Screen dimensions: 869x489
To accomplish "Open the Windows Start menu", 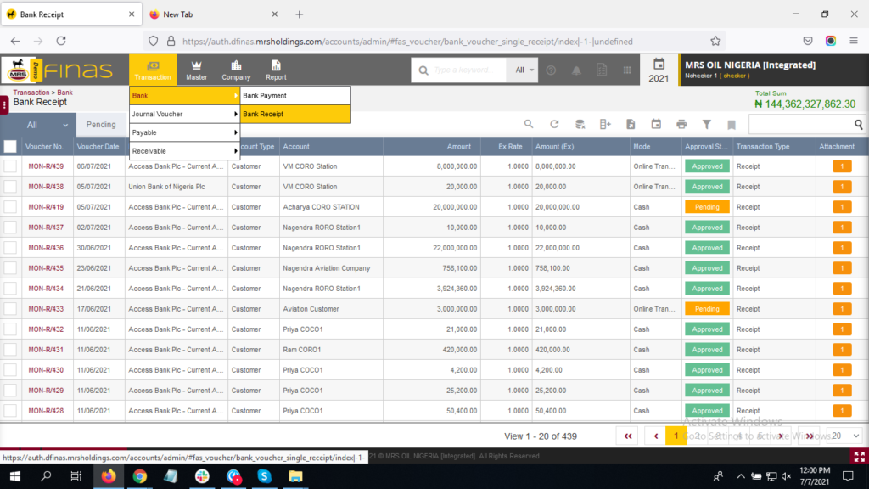I will pos(15,476).
